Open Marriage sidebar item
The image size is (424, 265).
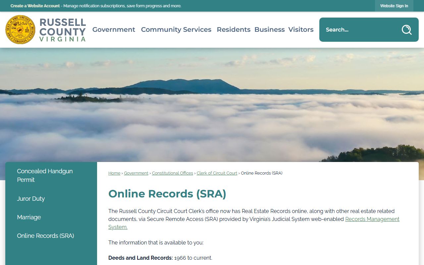point(51,217)
